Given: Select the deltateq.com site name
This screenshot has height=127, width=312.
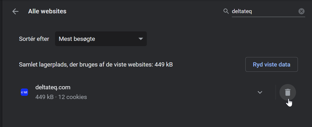Looking at the screenshot, I should click(53, 87).
